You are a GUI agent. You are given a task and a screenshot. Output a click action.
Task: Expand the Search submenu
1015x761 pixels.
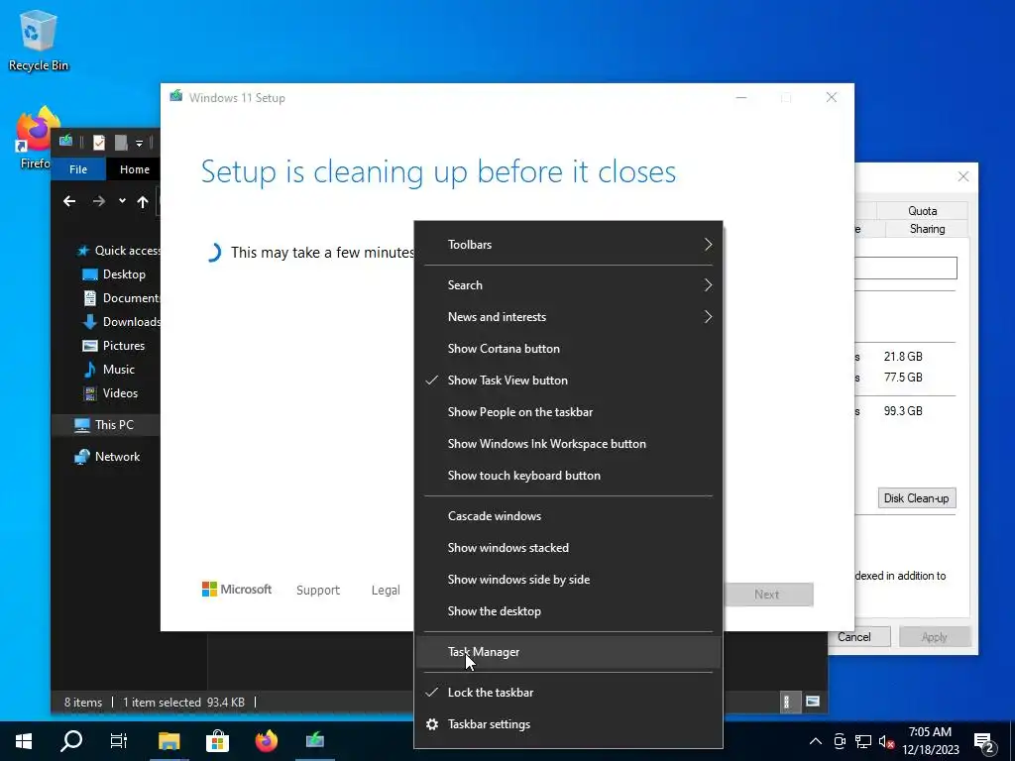[x=568, y=285]
